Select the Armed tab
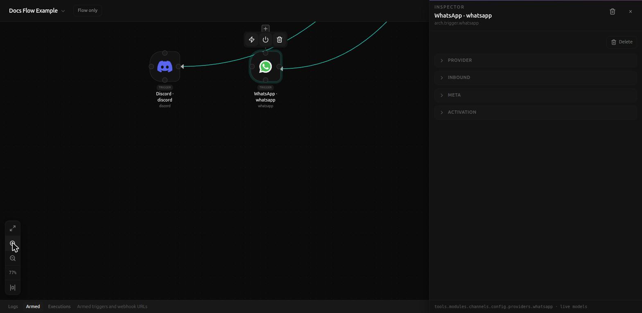642x313 pixels. pos(33,306)
